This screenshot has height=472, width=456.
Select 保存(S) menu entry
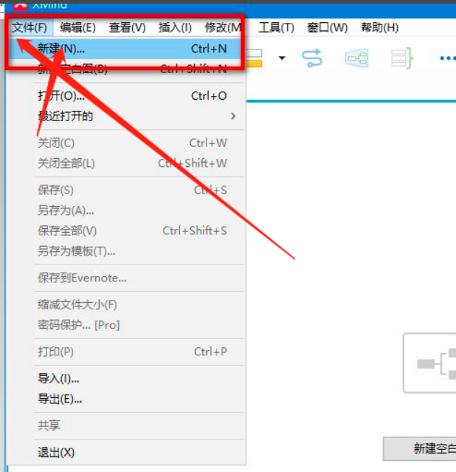(125, 190)
